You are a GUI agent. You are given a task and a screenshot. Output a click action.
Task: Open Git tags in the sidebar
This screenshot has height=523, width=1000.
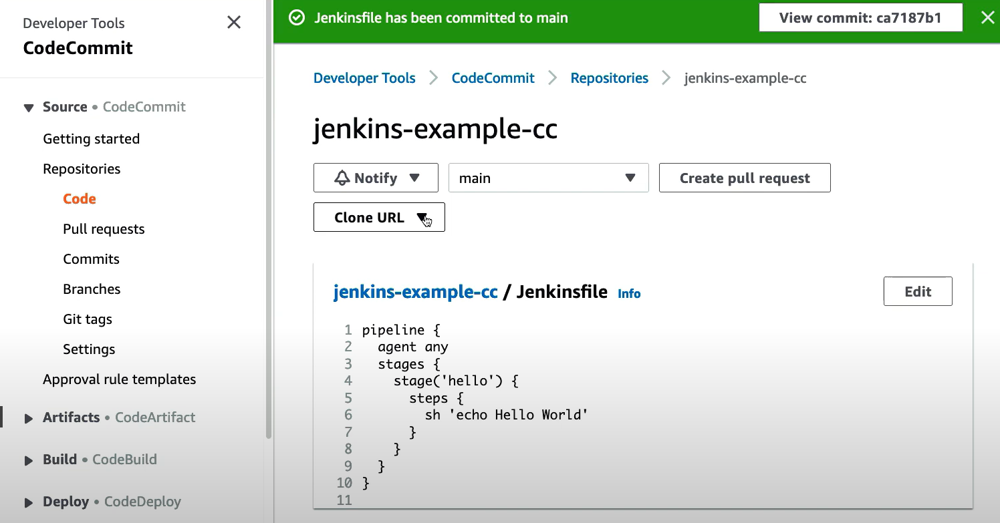tap(88, 319)
